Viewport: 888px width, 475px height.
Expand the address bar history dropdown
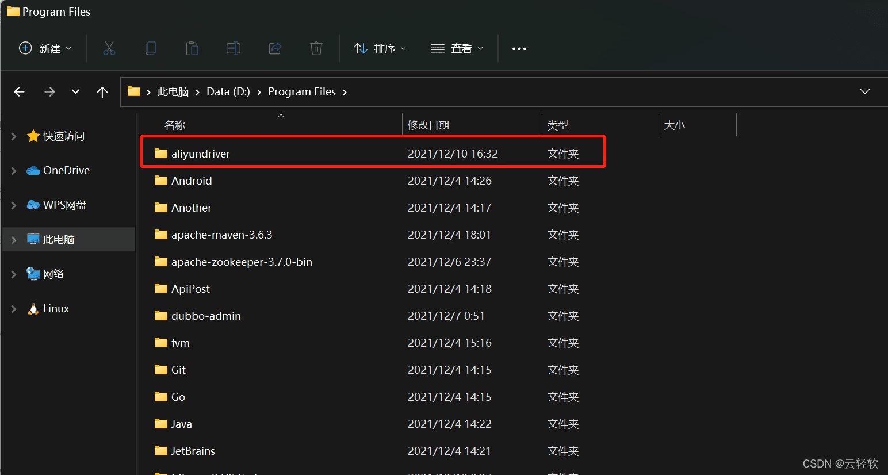864,92
